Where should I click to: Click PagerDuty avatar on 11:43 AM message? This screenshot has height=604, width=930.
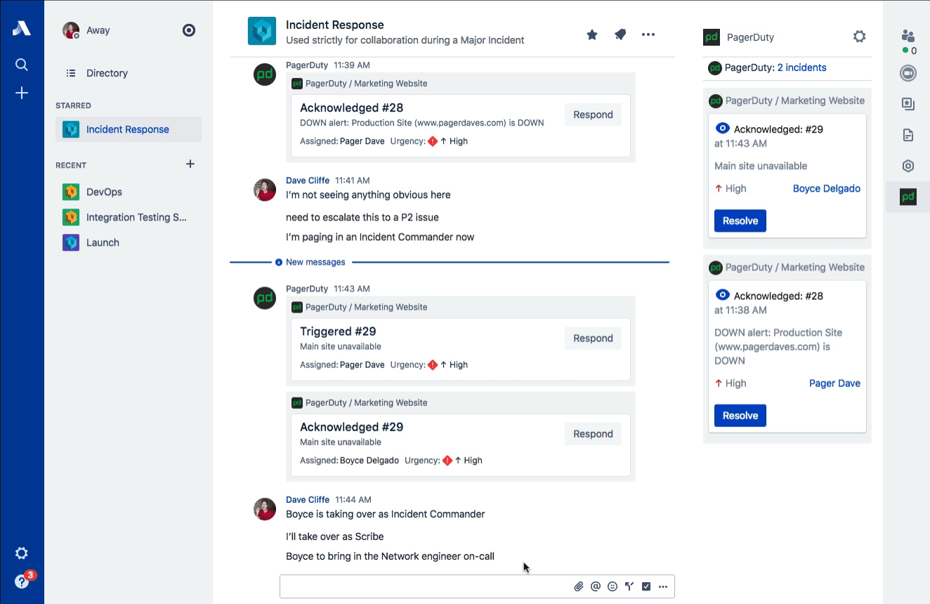click(x=265, y=298)
